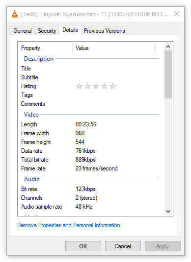Switch to the General tab
191x262 pixels.
click(23, 31)
